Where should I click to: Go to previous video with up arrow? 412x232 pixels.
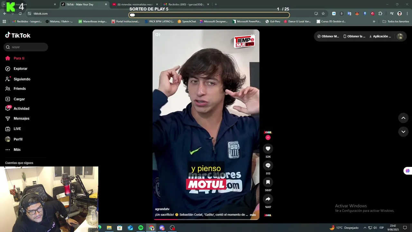point(403,118)
